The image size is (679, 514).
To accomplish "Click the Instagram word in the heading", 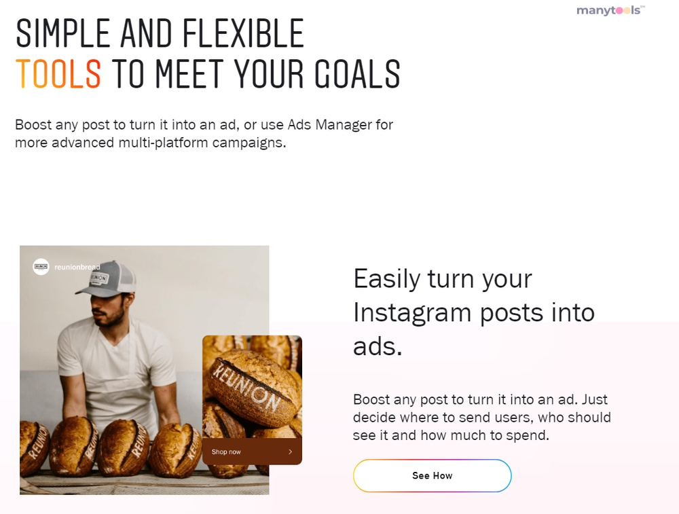I will pyautogui.click(x=412, y=312).
